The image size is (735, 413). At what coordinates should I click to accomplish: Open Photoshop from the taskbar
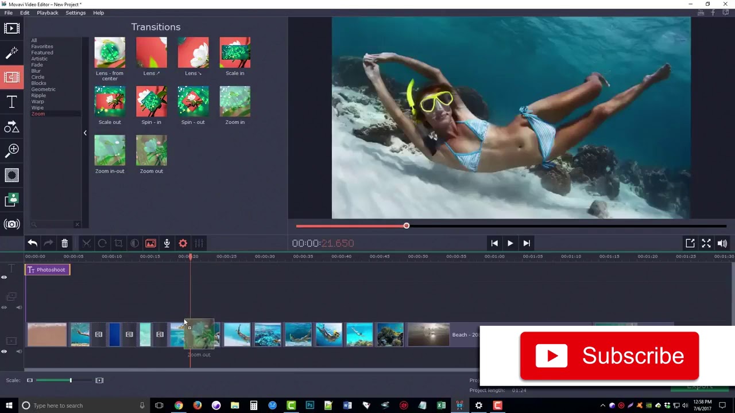pos(310,406)
